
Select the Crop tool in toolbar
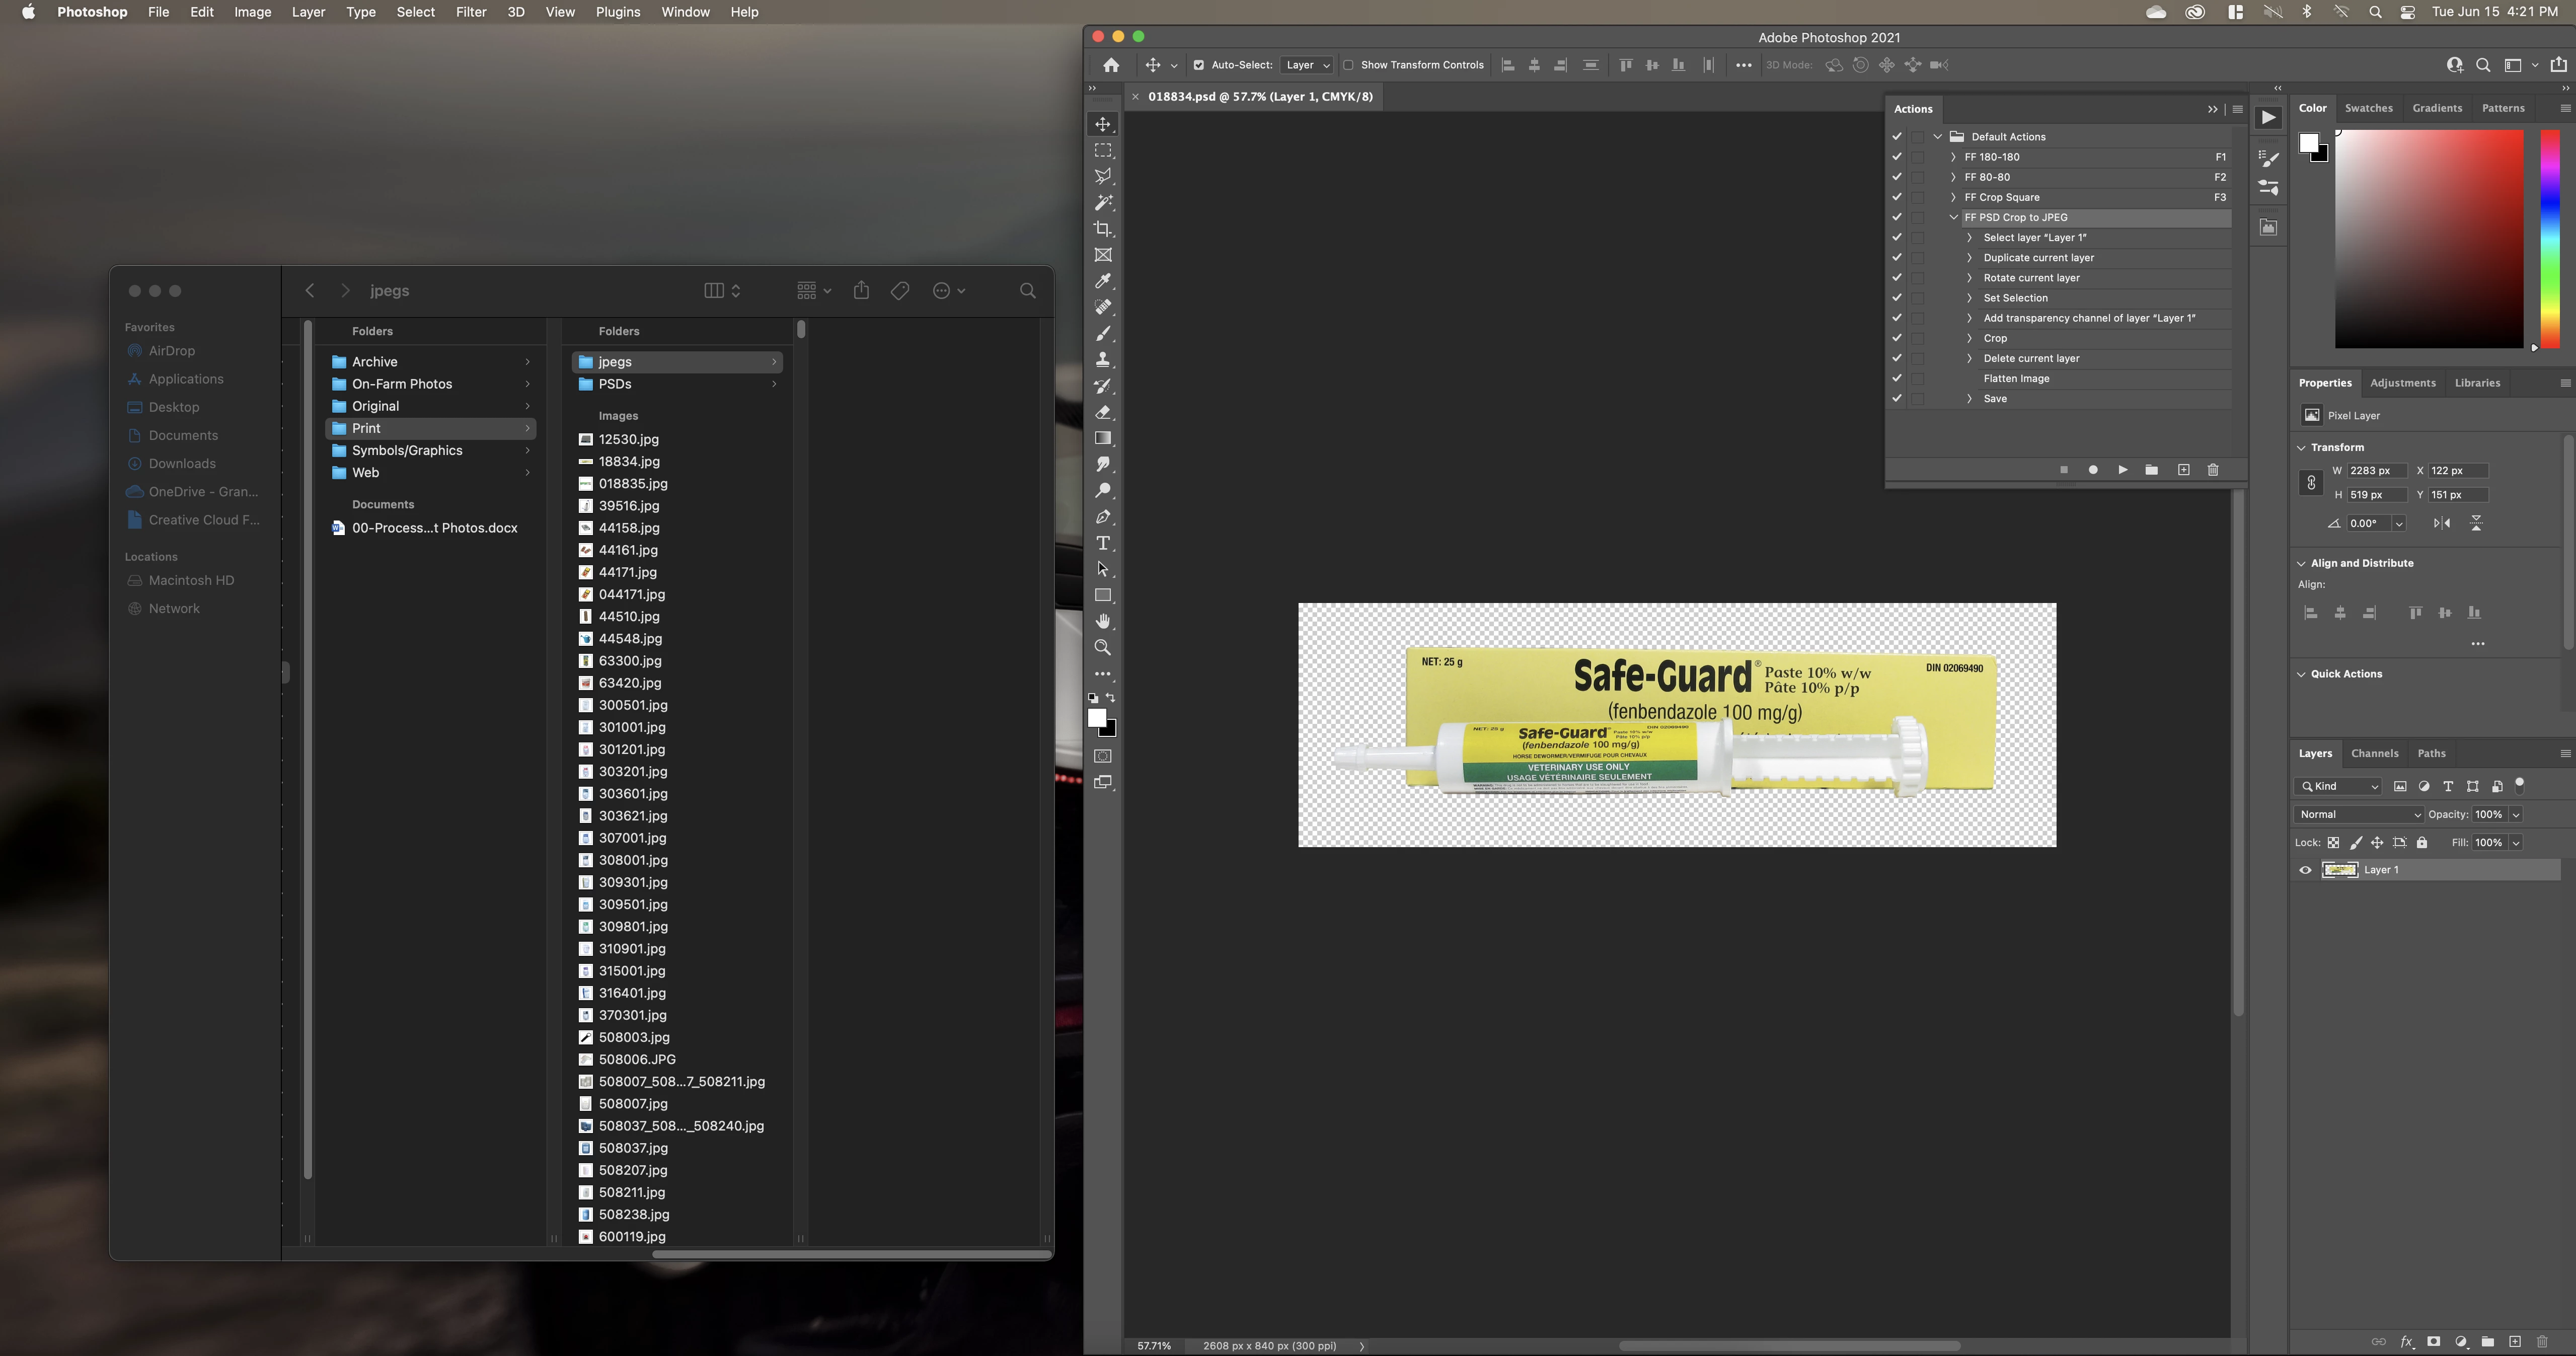click(x=1103, y=229)
